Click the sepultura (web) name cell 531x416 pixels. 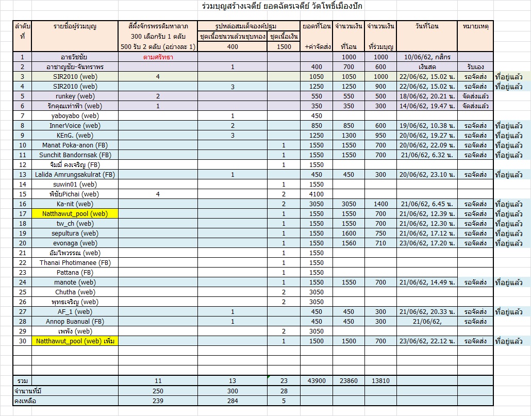coord(75,234)
